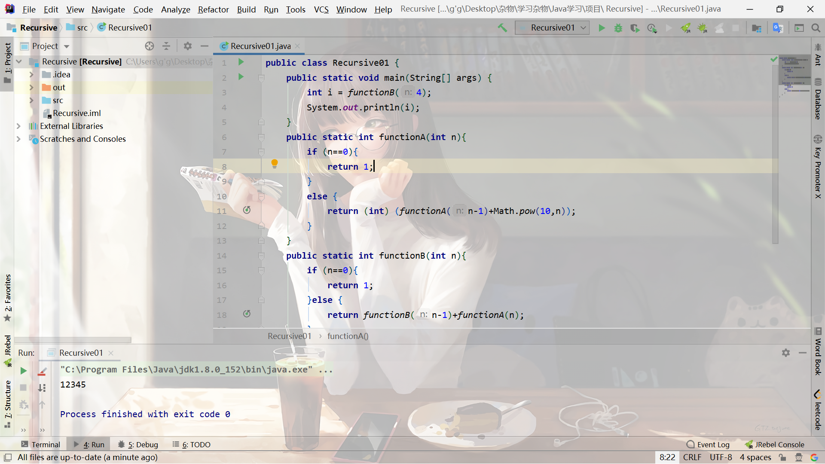Fold the functionA method on line 6
This screenshot has width=825, height=464.
(261, 137)
